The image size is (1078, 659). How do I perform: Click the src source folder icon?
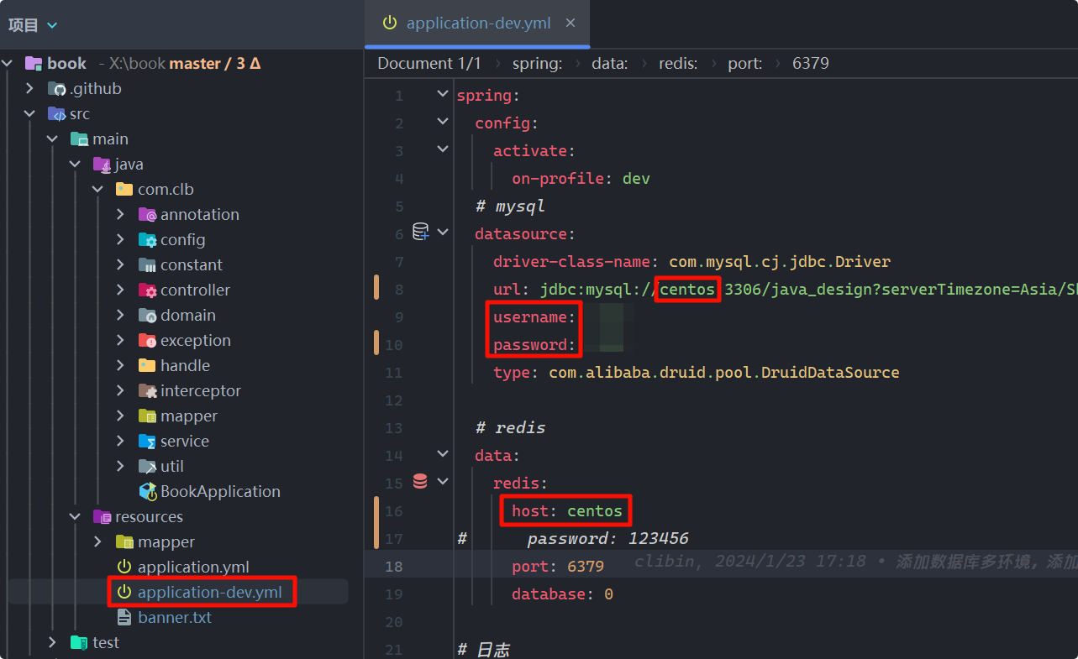point(56,113)
